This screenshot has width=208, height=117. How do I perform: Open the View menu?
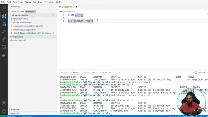pos(28,2)
